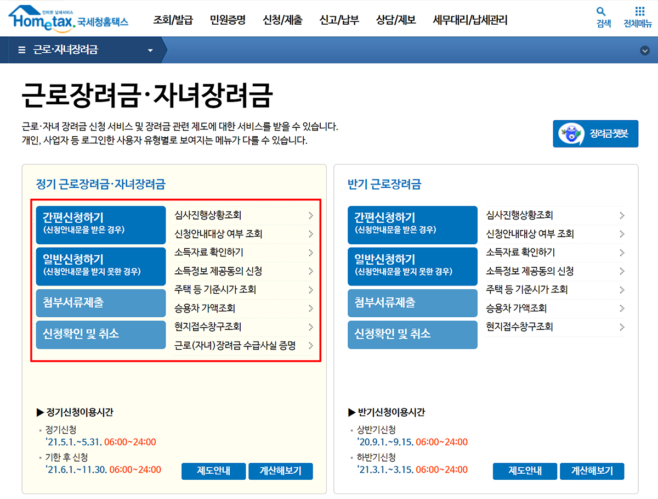Click the hamburger icon beside 근로·자녀장려금
This screenshot has height=499, width=658.
pos(22,50)
